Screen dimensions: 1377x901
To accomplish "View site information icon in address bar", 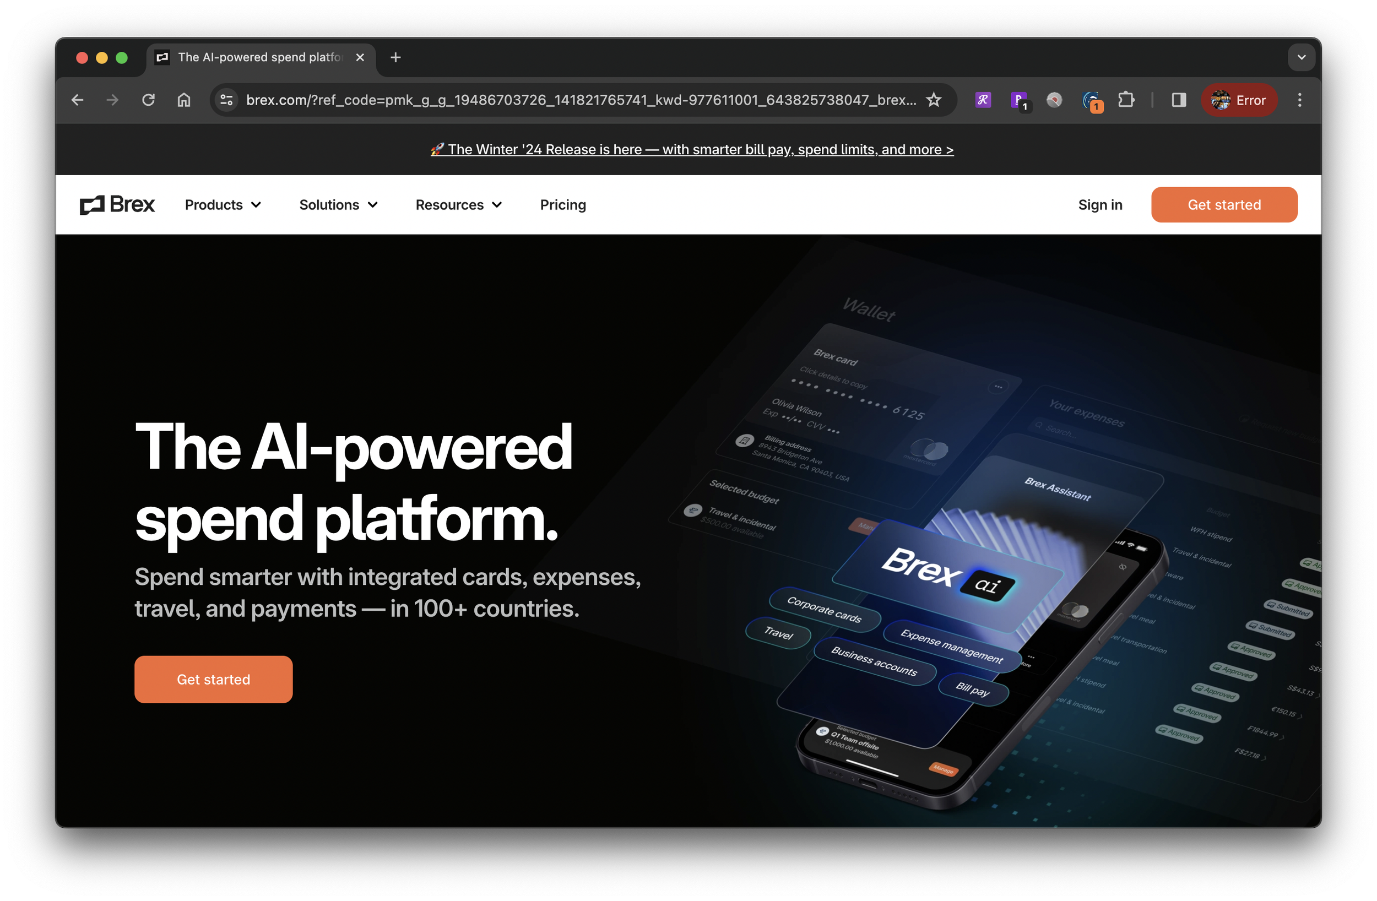I will 227,100.
